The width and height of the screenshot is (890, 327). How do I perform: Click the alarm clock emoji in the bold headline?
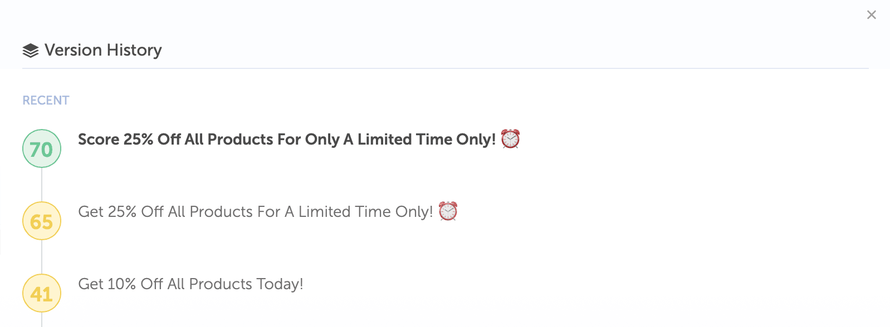coord(510,139)
